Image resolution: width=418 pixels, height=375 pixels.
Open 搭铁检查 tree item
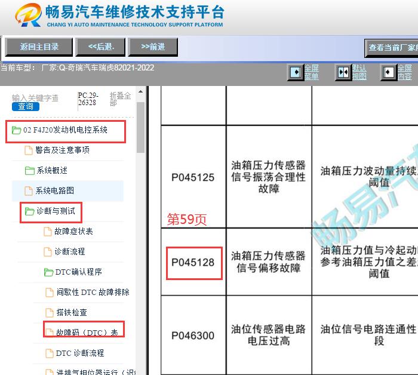pyautogui.click(x=72, y=313)
